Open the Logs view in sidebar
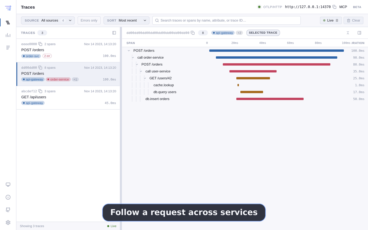 (x=8, y=47)
